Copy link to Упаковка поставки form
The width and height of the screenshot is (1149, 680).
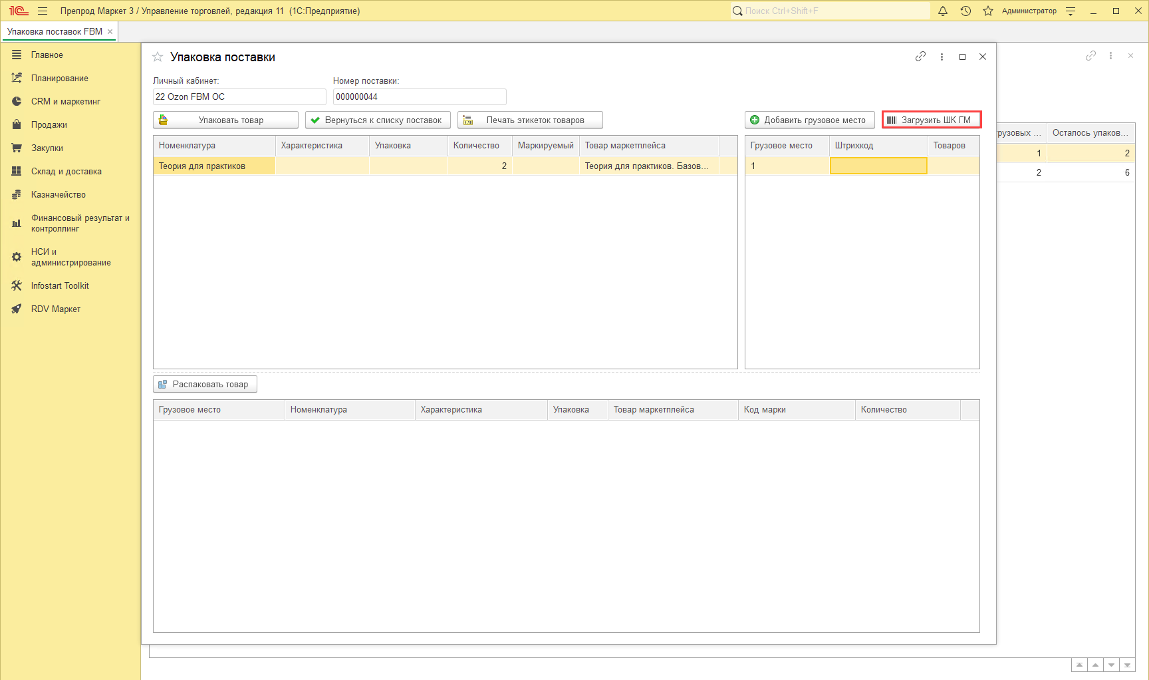coord(920,57)
